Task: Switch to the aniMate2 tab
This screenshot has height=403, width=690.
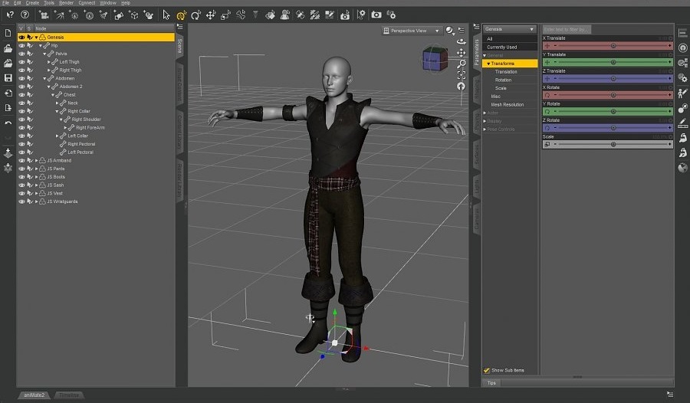Action: pyautogui.click(x=34, y=395)
